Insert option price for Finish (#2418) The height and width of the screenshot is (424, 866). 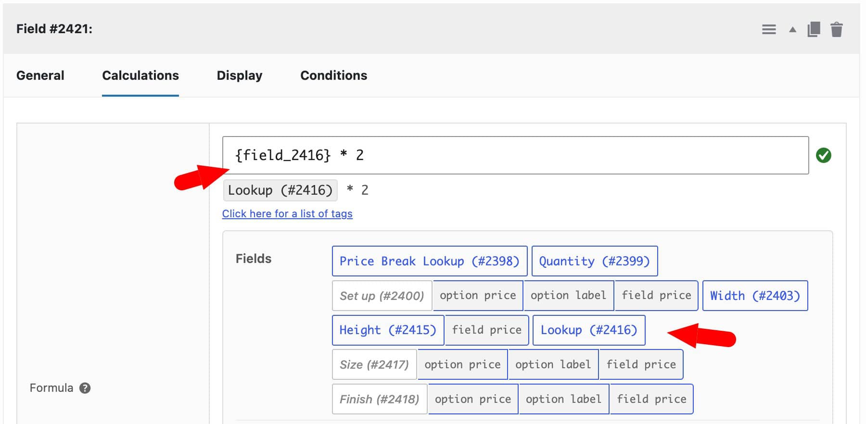tap(473, 399)
